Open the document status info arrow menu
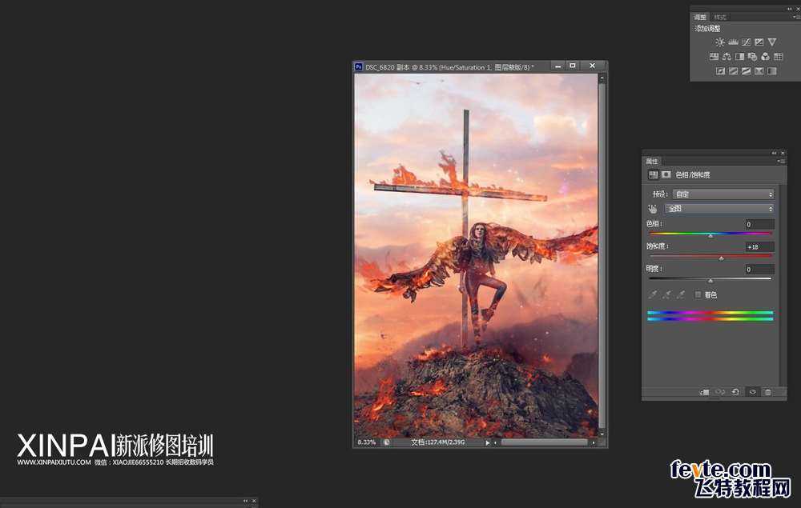This screenshot has height=508, width=801. coord(487,442)
